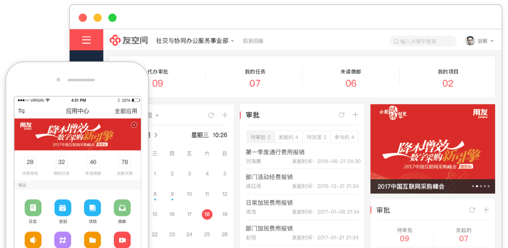
Task: Select the first dot of the banner carousel
Action: click(473, 186)
